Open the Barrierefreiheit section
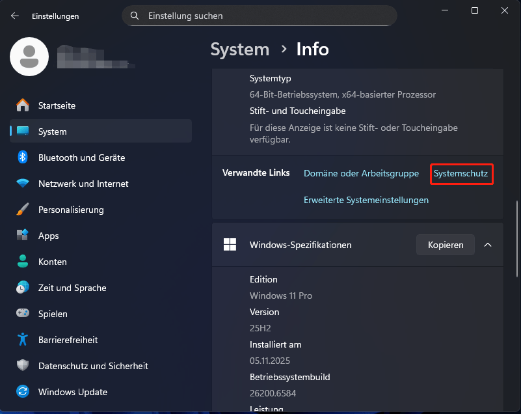The width and height of the screenshot is (521, 414). [101, 340]
